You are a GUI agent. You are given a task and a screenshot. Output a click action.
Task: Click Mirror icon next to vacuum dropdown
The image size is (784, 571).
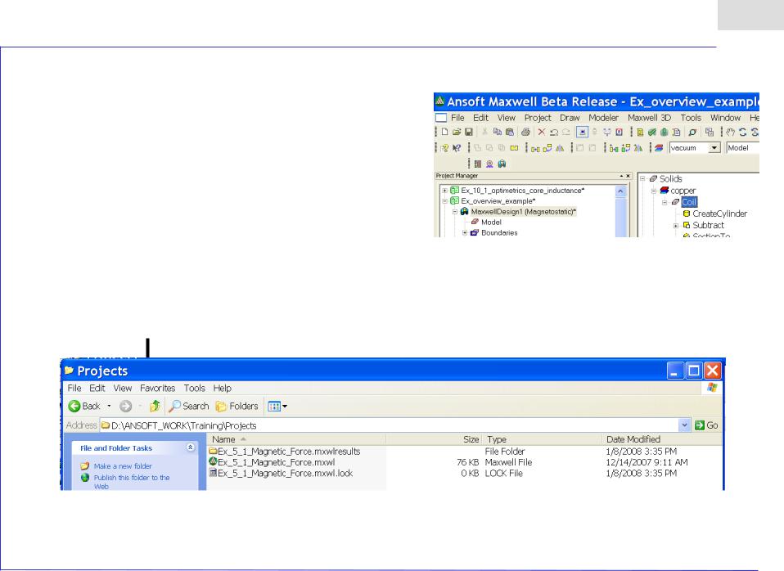click(638, 148)
